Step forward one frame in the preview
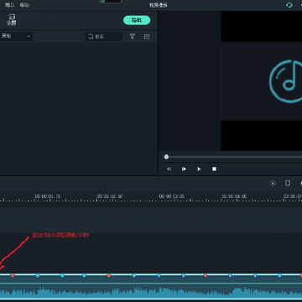The image size is (302, 302). point(184,169)
